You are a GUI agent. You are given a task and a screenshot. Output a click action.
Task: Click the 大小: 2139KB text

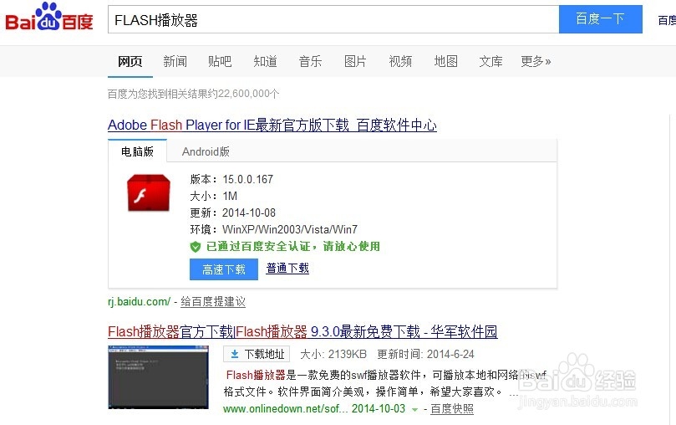pos(333,354)
